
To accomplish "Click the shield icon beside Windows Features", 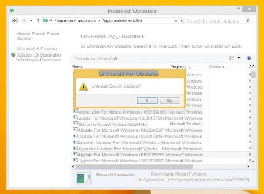I will click(x=13, y=55).
